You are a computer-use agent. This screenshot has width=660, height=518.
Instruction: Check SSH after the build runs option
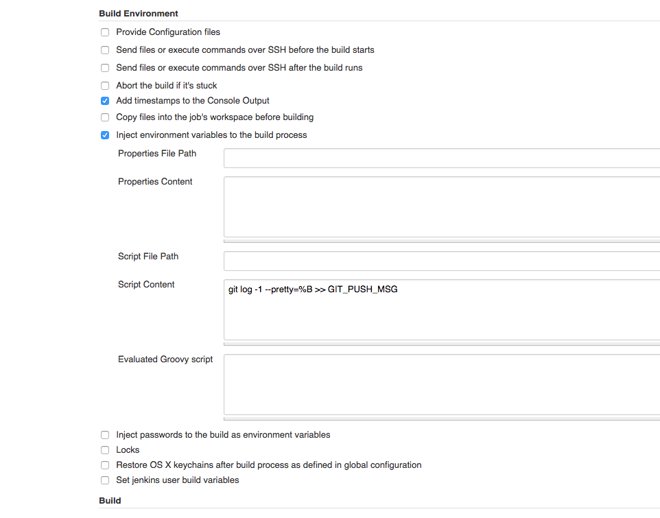click(x=105, y=68)
